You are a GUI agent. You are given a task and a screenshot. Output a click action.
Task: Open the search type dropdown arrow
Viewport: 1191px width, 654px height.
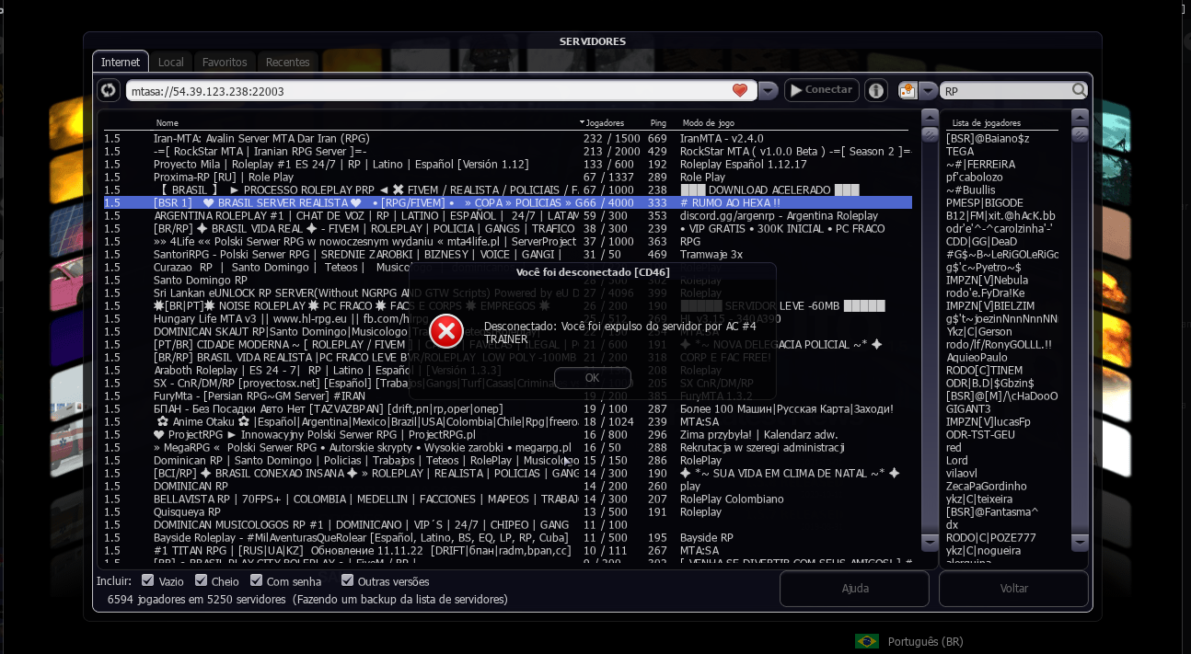point(928,90)
